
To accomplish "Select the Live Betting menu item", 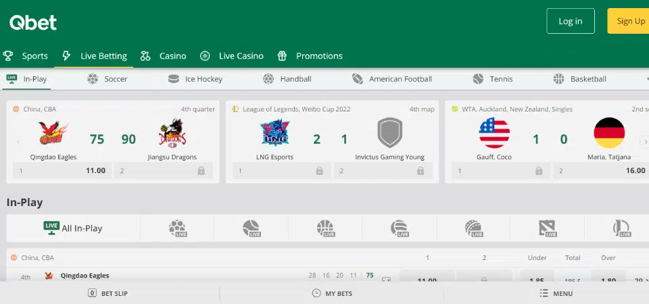I will click(x=103, y=56).
